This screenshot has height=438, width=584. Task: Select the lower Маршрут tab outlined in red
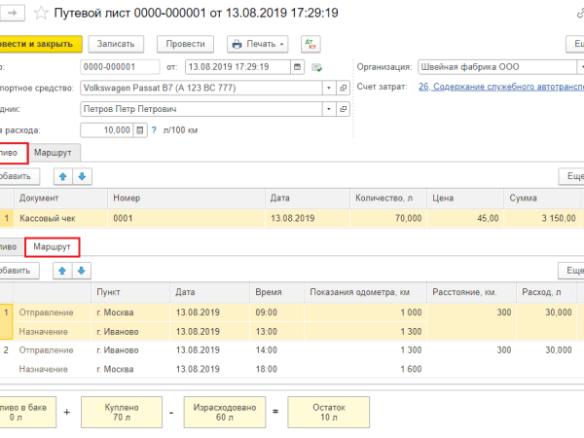pyautogui.click(x=53, y=247)
